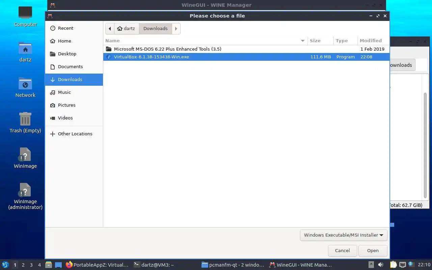Click the dartz home desktop icon
The width and height of the screenshot is (432, 270).
pyautogui.click(x=25, y=52)
